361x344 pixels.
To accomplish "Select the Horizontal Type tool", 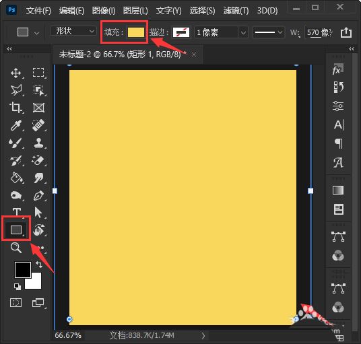I will (x=17, y=212).
